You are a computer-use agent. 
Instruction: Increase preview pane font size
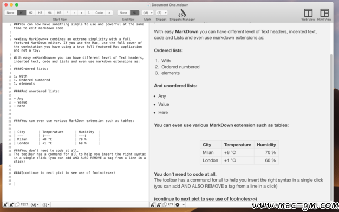[159, 204]
